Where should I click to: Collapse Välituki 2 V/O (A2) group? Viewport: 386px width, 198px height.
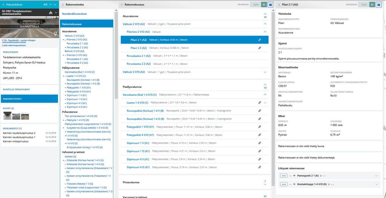pyautogui.click(x=265, y=24)
